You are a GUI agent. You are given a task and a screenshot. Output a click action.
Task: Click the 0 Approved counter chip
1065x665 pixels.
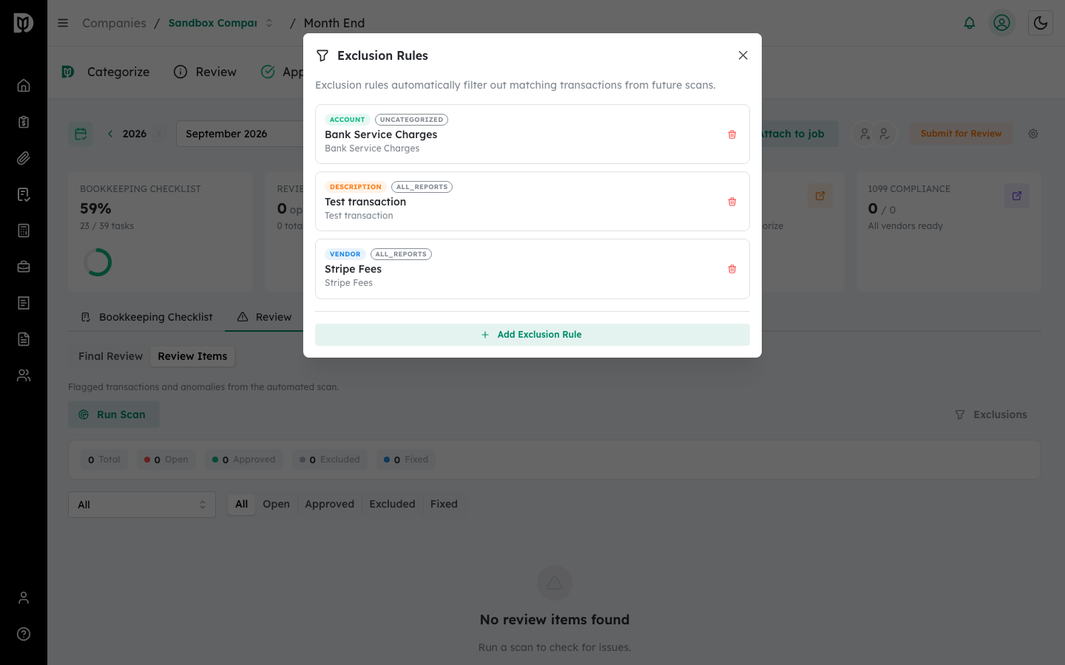243,460
